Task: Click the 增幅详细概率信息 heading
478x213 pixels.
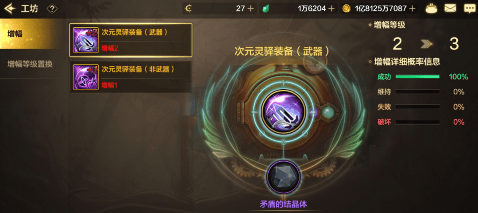Action: (x=407, y=62)
